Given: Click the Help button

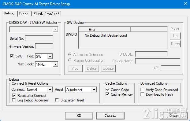Looking at the screenshot, I should [174, 116].
